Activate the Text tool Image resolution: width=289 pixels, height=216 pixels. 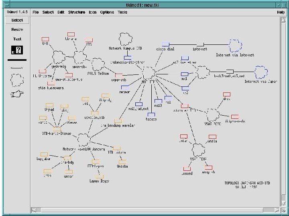tap(17, 39)
